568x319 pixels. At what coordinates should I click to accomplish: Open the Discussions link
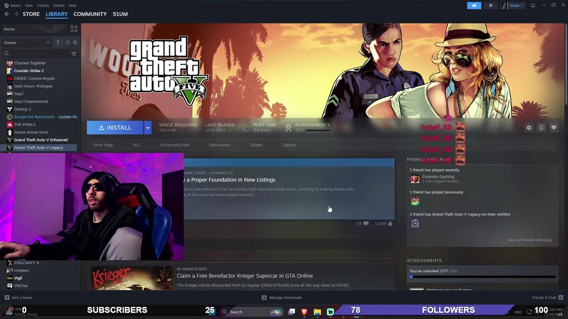point(220,145)
